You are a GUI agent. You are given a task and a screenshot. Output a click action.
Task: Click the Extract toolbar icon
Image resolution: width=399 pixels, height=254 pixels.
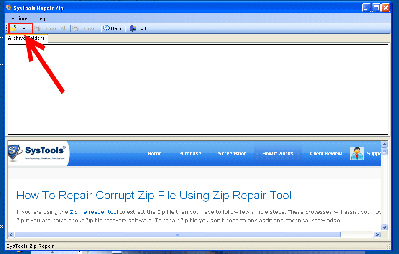pyautogui.click(x=75, y=28)
